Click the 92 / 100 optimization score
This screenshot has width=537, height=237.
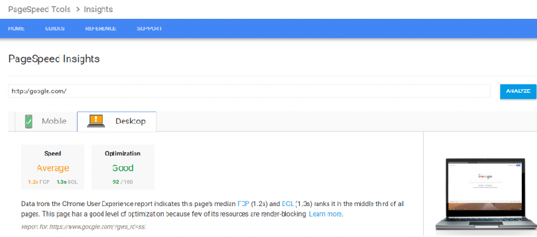(123, 182)
